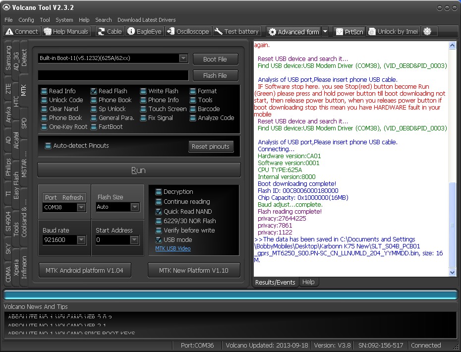Open the Search menu
The height and width of the screenshot is (352, 461).
pyautogui.click(x=104, y=20)
